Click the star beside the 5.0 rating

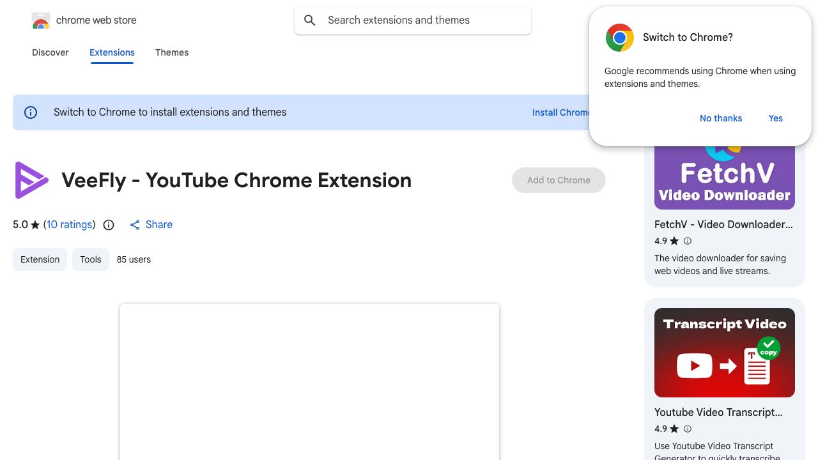(x=35, y=225)
